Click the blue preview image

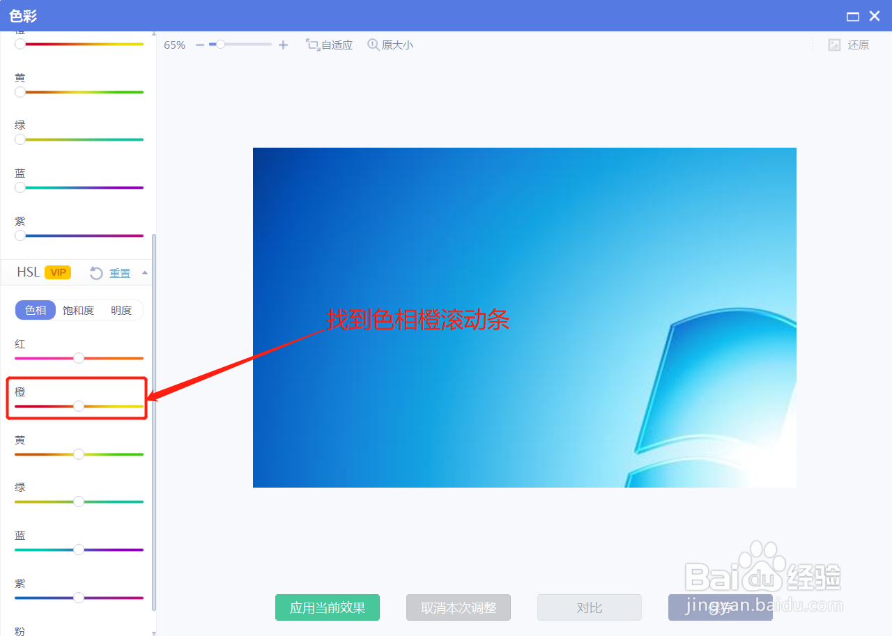point(524,318)
